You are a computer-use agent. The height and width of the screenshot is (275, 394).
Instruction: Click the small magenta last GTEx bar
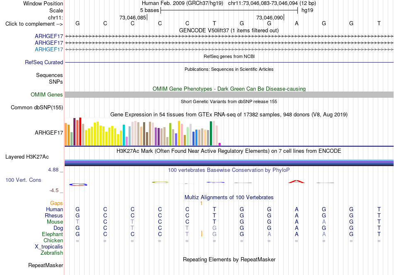point(220,144)
